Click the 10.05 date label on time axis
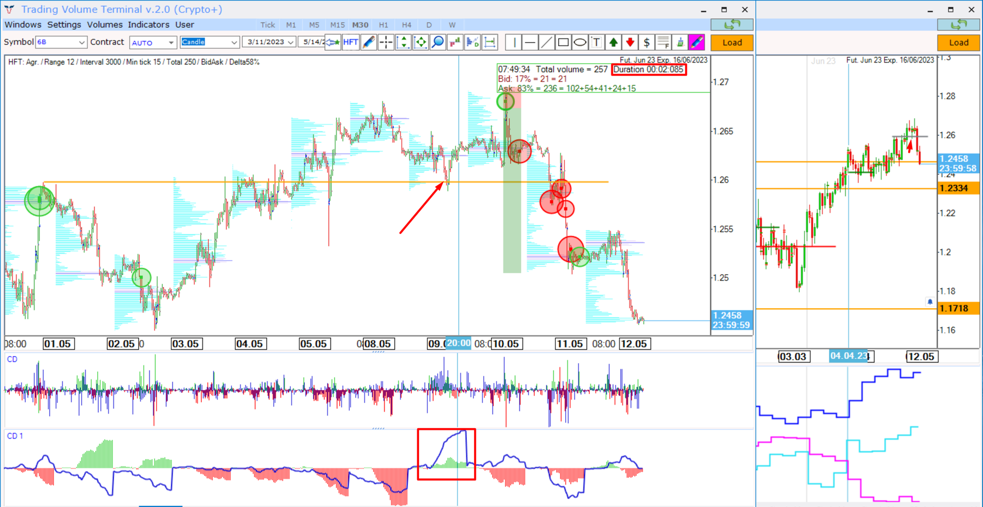 click(506, 344)
